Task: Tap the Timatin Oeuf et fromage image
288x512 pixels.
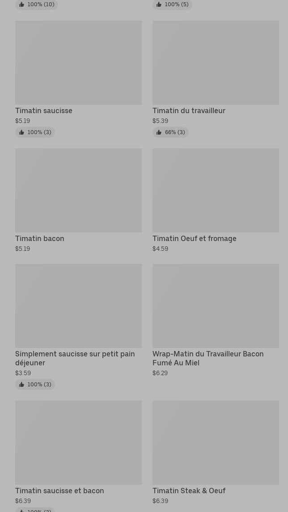Action: 216,190
